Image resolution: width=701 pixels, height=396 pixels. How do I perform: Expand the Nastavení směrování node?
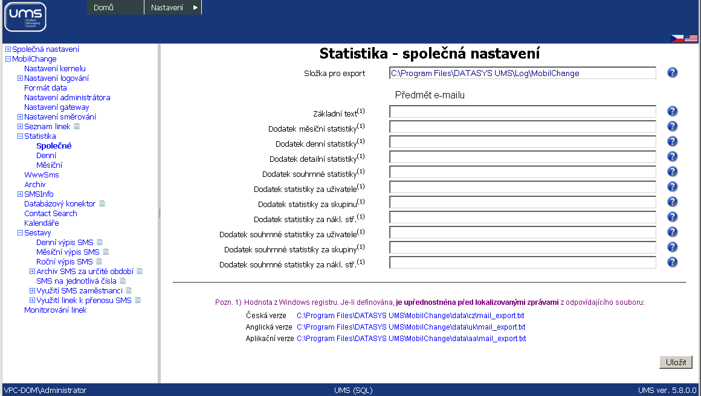[x=20, y=117]
